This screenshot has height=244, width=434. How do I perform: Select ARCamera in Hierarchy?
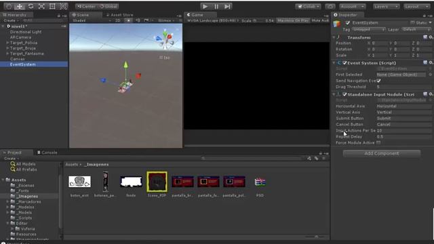[x=20, y=37]
